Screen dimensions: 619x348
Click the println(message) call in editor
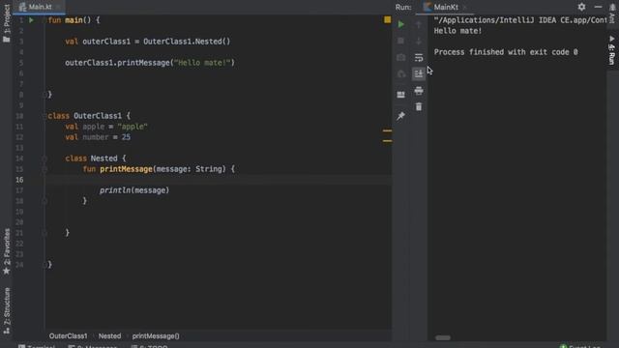coord(134,190)
